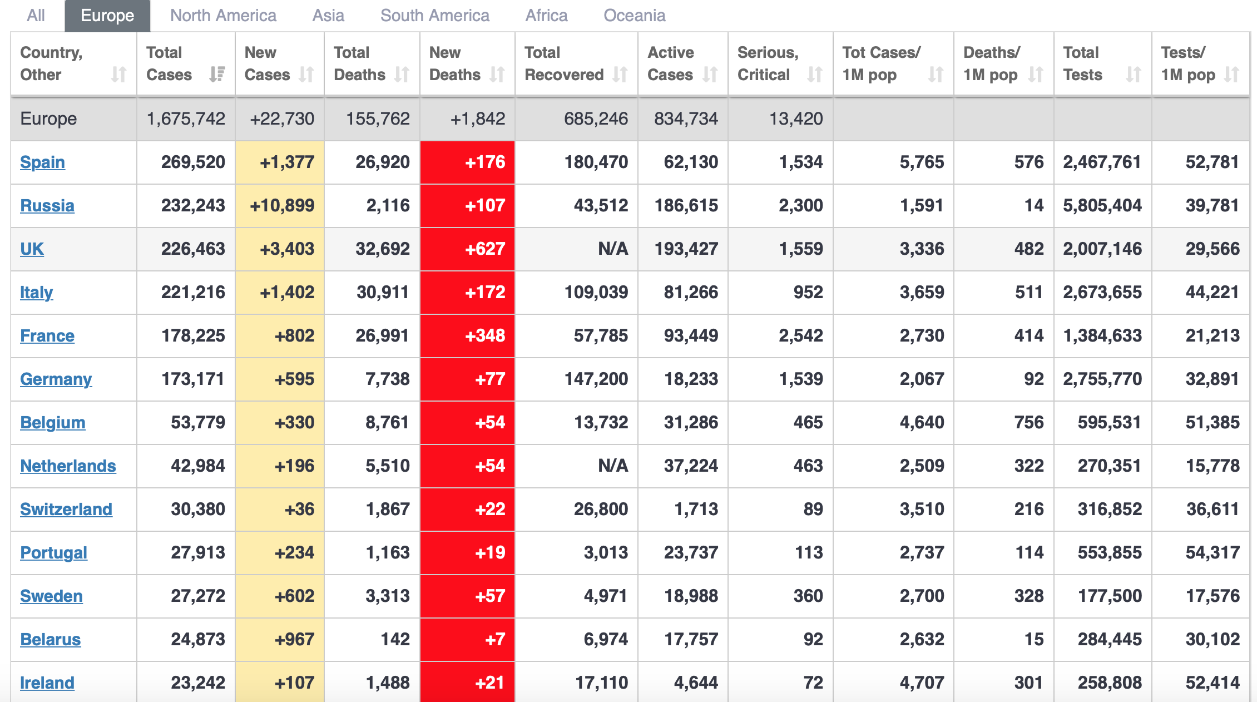Sort table by New Cases arrows
The width and height of the screenshot is (1257, 702).
click(306, 75)
